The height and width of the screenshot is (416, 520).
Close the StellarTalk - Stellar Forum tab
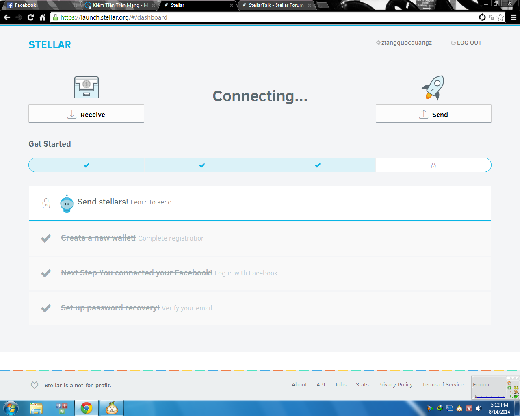(x=310, y=5)
